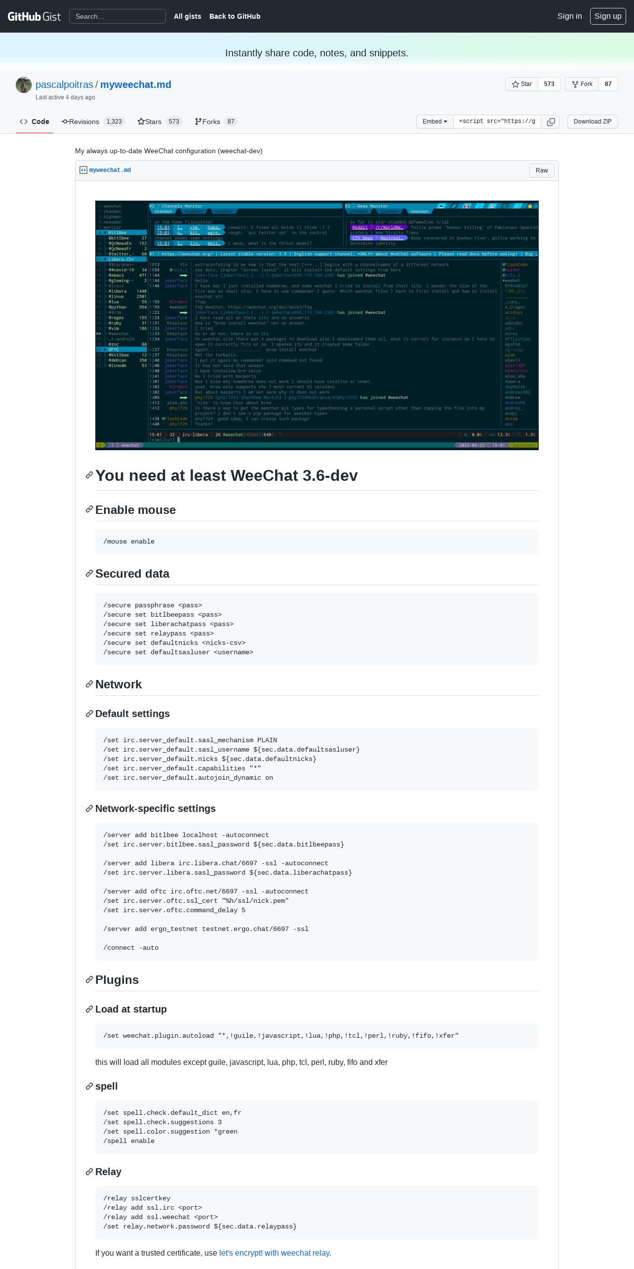Select the Code tab

tap(35, 122)
